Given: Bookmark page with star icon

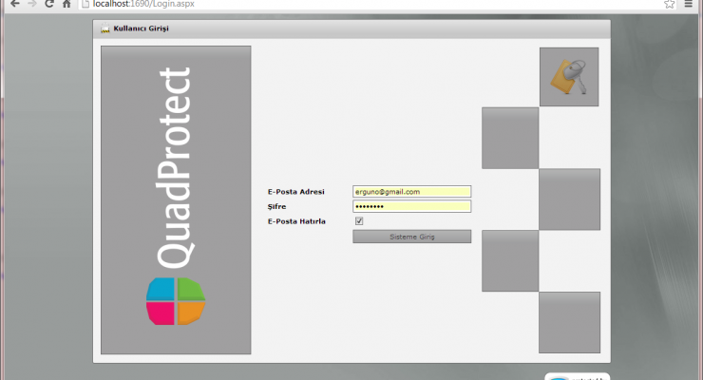Looking at the screenshot, I should click(669, 4).
